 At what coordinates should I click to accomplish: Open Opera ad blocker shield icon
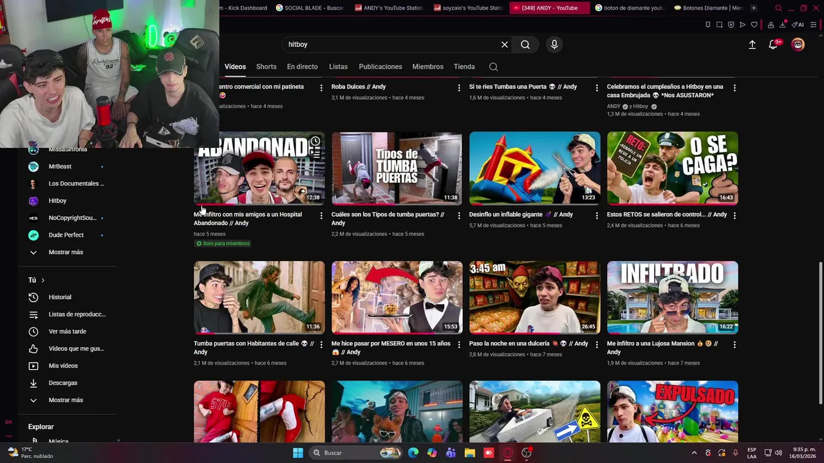pos(731,25)
